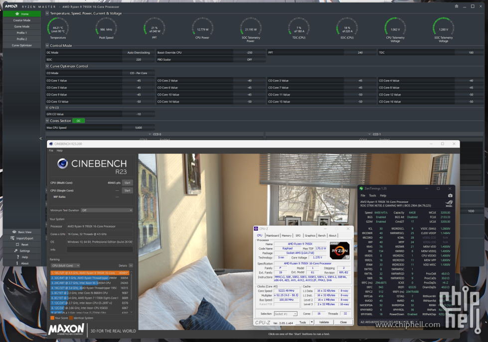
Task: Click the OC Mode Auto Overclocking value
Action: 139,53
